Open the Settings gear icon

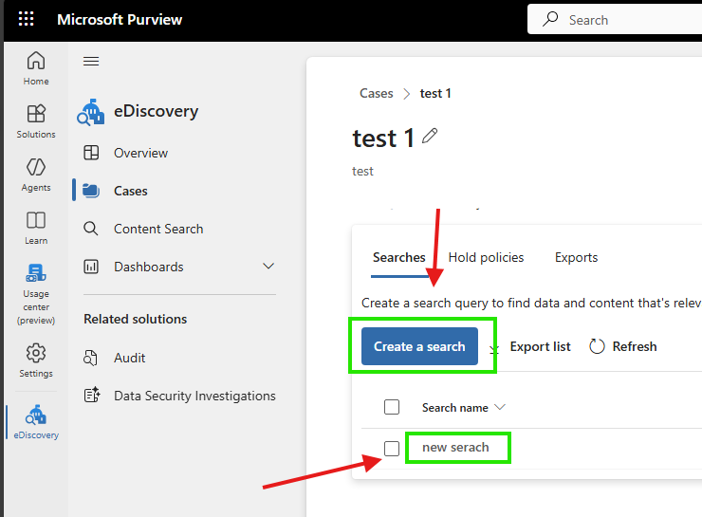(x=36, y=360)
